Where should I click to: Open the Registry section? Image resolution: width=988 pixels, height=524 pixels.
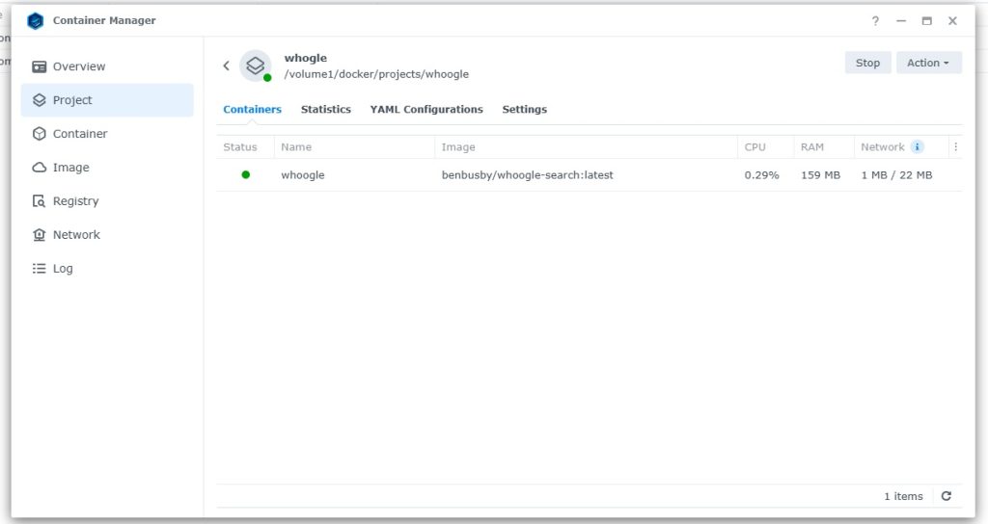(107, 201)
